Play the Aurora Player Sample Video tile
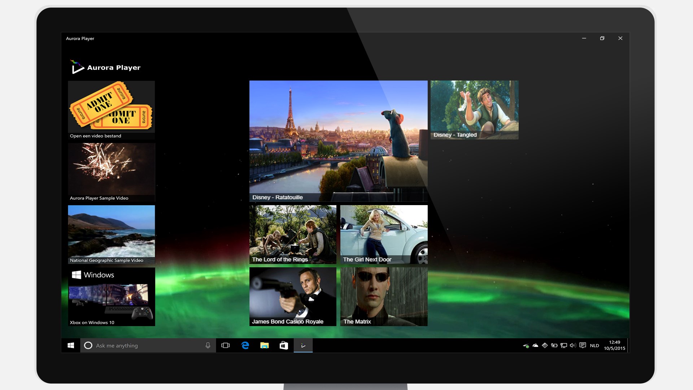The width and height of the screenshot is (693, 390). coord(112,172)
